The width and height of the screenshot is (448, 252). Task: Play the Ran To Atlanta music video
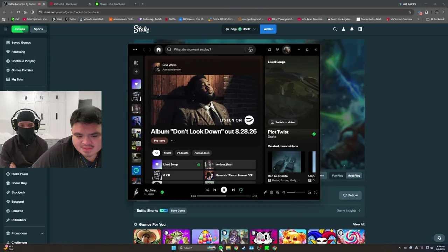286,162
